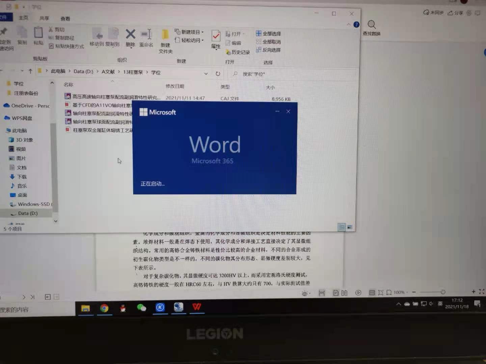Click Select none (全部取消)

[268, 42]
